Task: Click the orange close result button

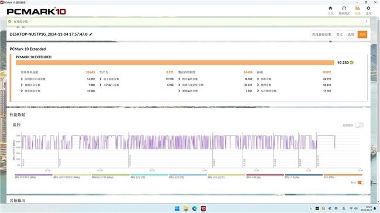Action: (362, 34)
